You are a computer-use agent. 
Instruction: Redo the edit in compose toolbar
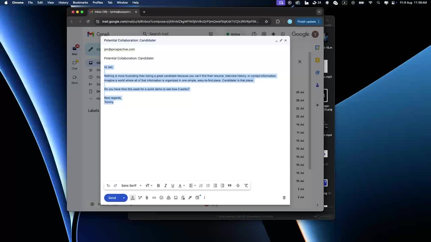115,186
